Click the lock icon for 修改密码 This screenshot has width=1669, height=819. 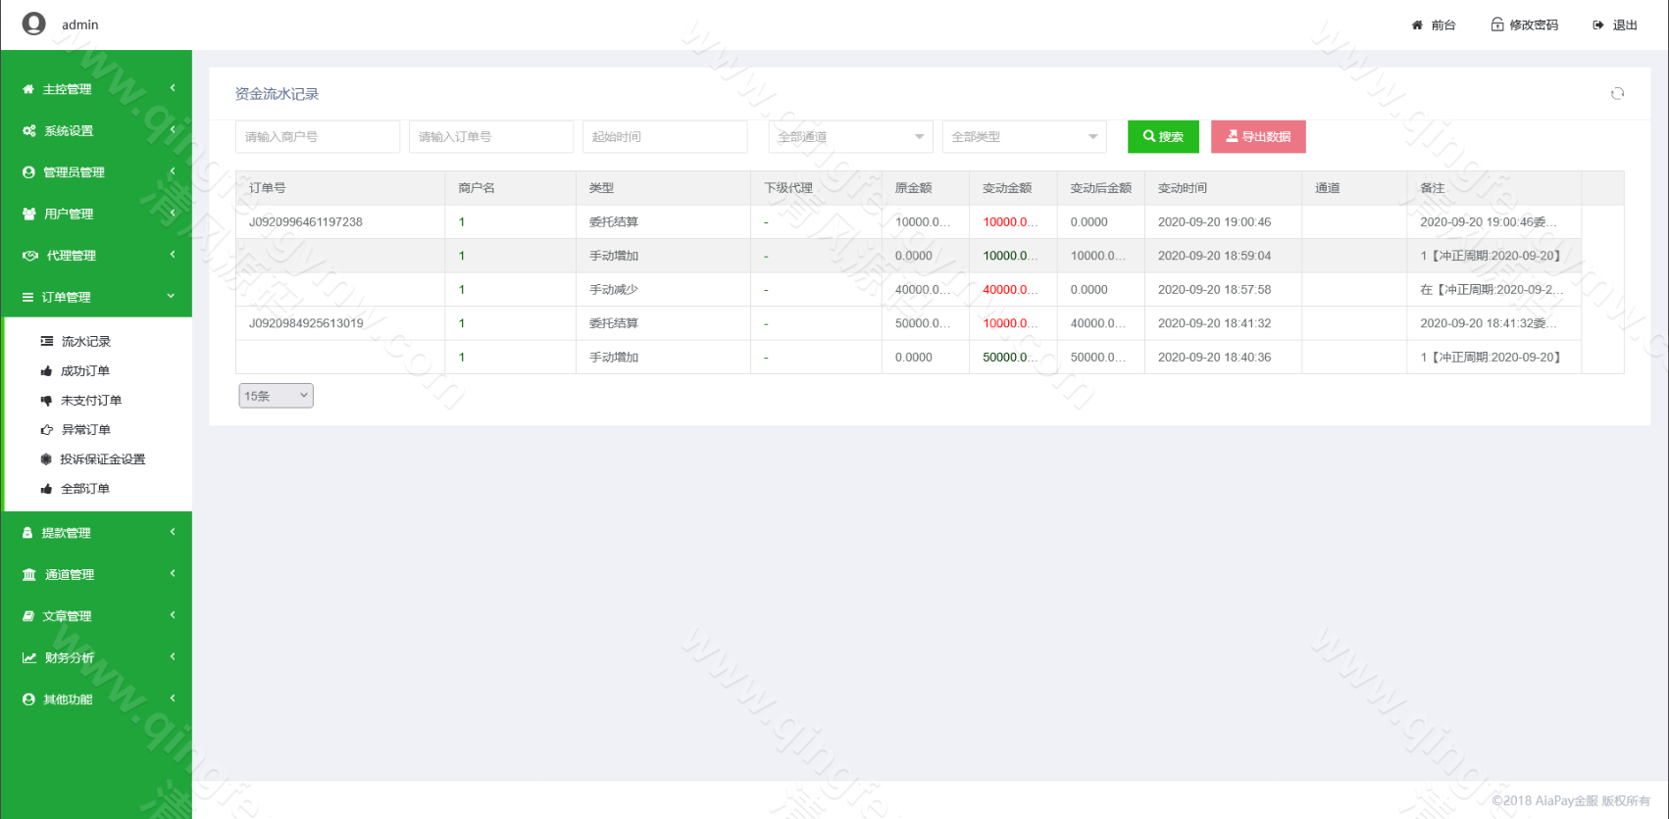point(1497,24)
